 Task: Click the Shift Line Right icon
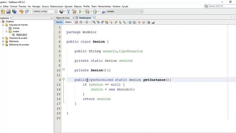tap(134, 22)
